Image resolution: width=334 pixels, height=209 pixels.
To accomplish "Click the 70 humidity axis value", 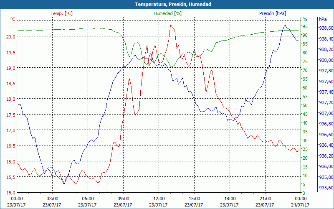I will click(x=305, y=70).
